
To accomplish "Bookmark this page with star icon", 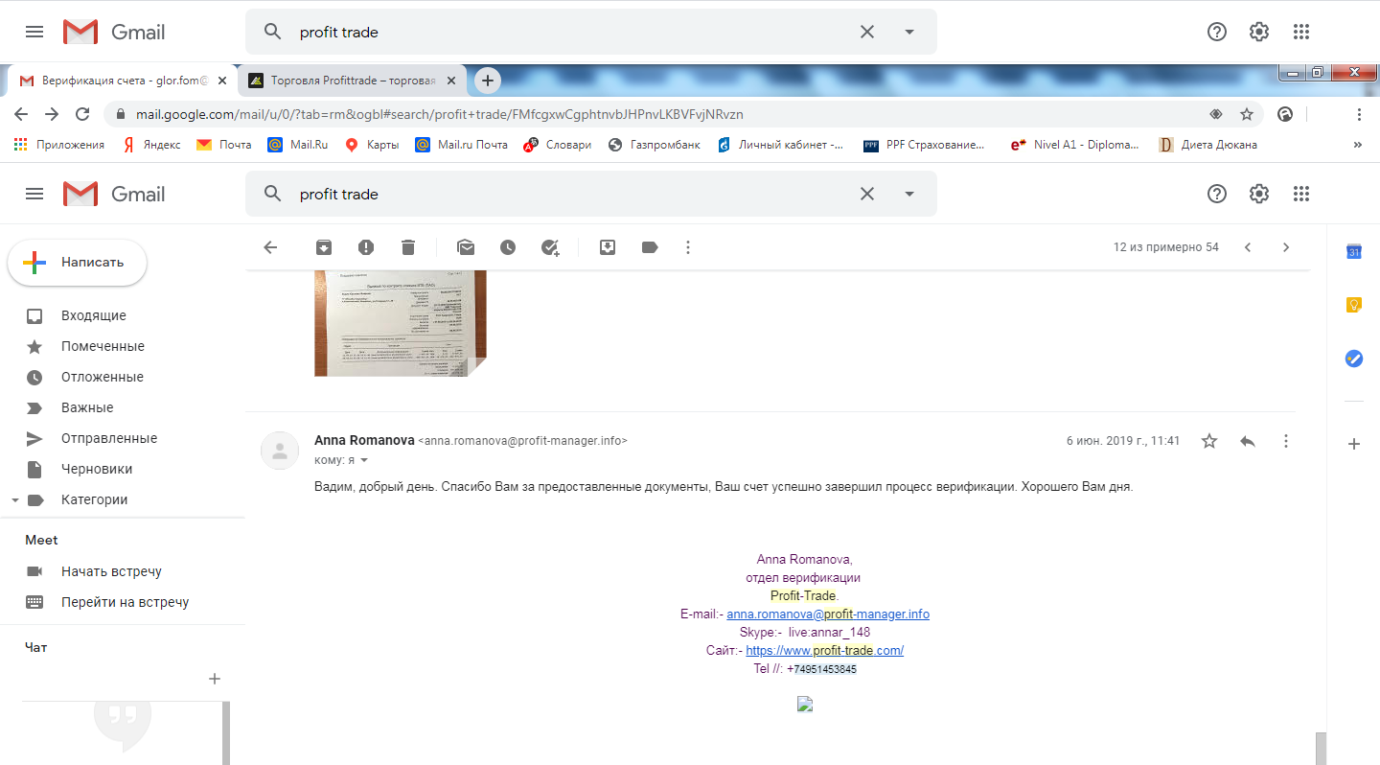I will click(x=1247, y=114).
